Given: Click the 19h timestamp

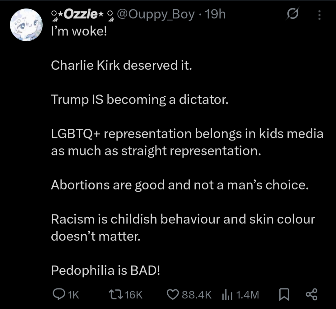Looking at the screenshot, I should tap(216, 15).
